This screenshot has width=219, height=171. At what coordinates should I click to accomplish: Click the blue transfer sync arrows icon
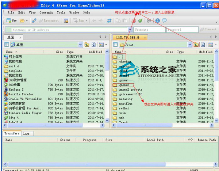click(109, 21)
